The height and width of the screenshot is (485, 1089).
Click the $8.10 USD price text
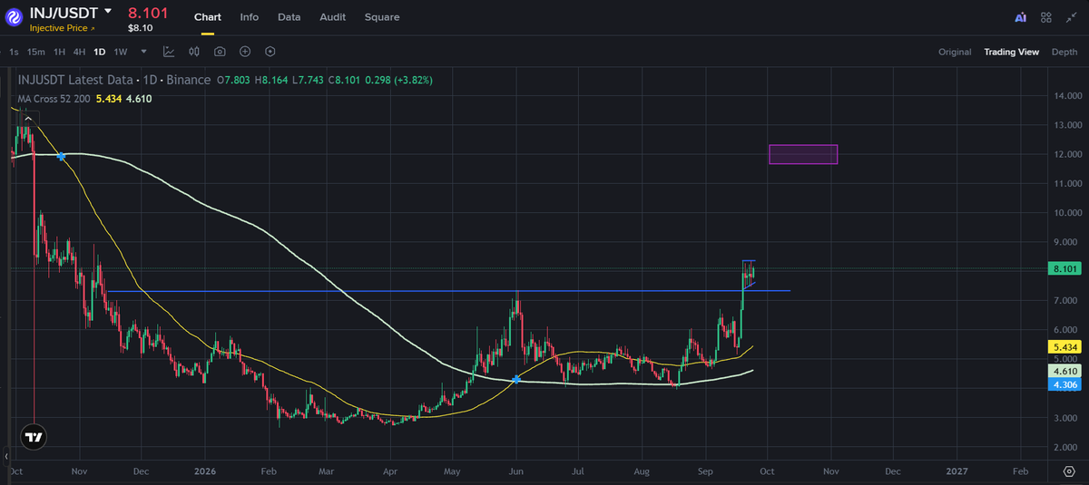tap(140, 28)
